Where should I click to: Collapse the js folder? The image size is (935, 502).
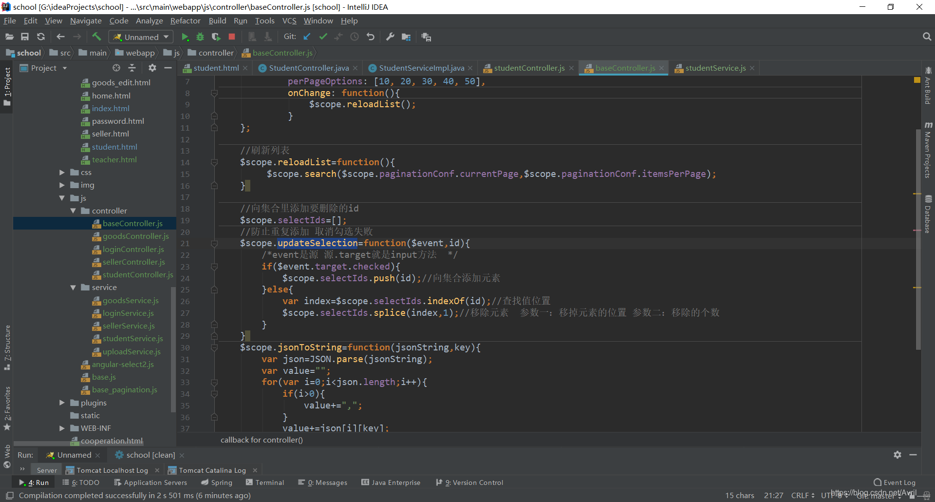pos(62,198)
